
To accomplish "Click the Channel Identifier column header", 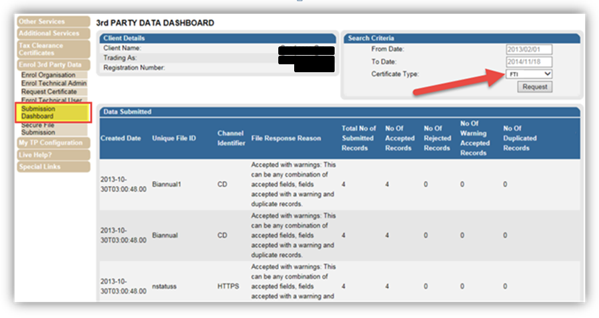I will (x=231, y=138).
